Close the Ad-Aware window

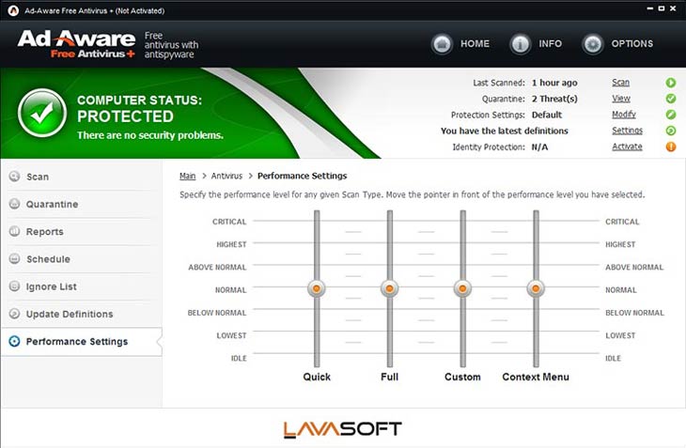[673, 8]
